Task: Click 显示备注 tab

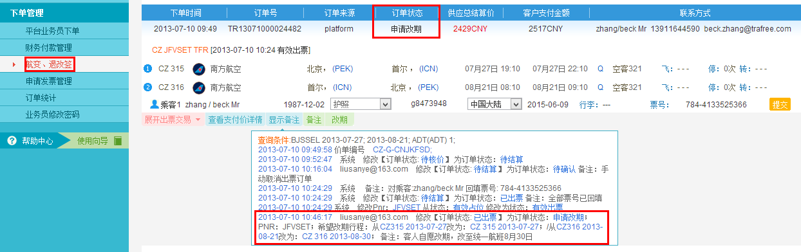Action: [x=284, y=120]
